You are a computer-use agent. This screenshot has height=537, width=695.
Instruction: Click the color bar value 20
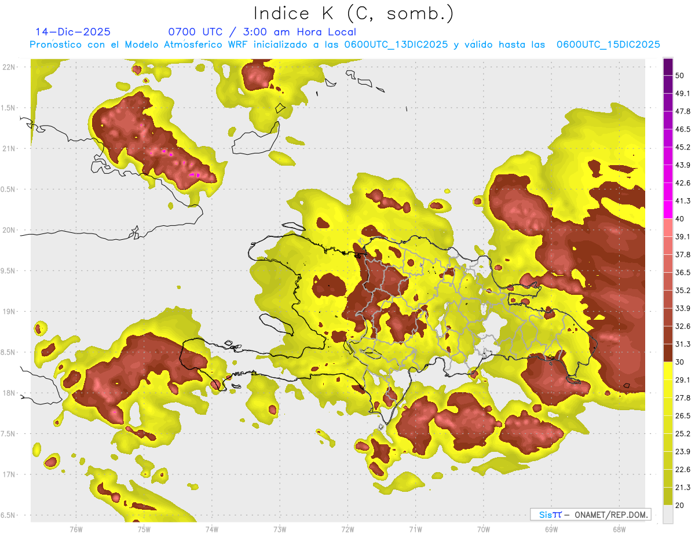(680, 505)
